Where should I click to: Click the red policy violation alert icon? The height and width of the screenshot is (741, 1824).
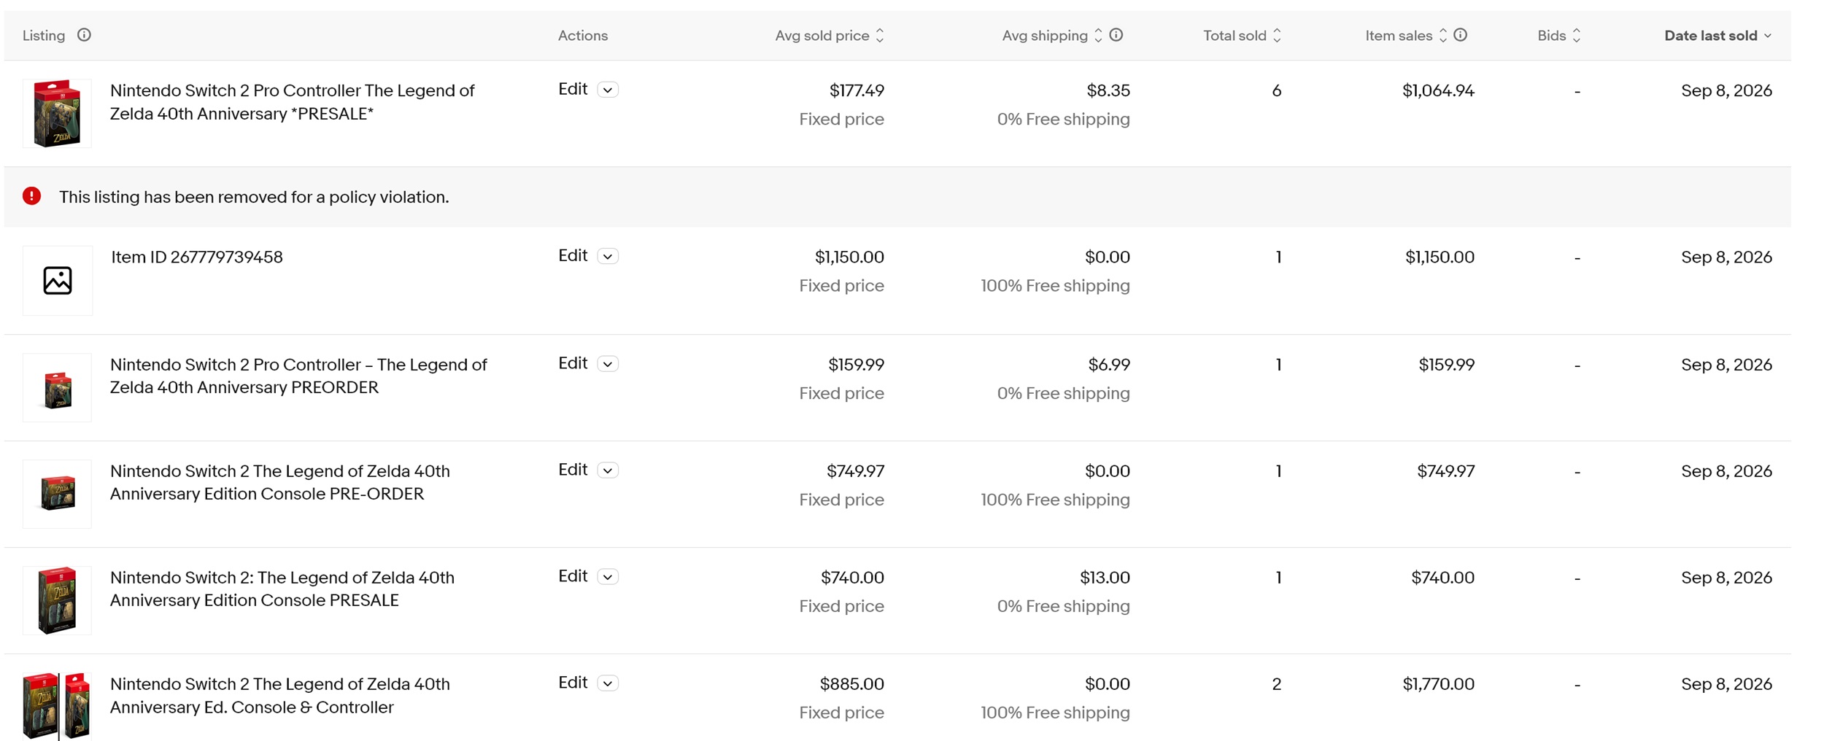[x=31, y=196]
